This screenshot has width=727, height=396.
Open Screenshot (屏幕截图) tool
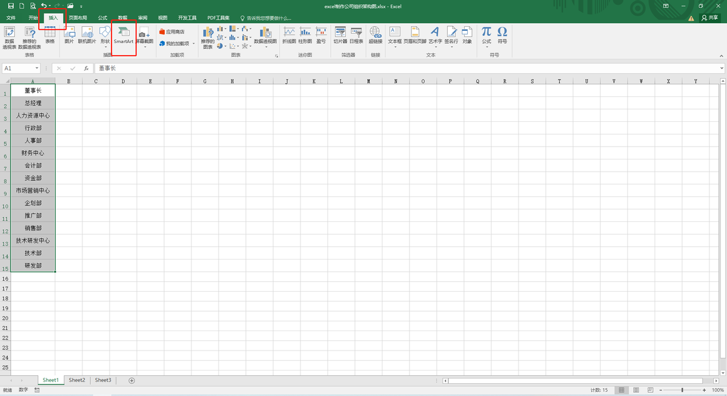144,36
